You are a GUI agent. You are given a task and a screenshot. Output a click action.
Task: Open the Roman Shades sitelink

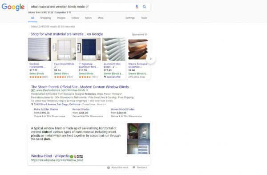pos(81,109)
